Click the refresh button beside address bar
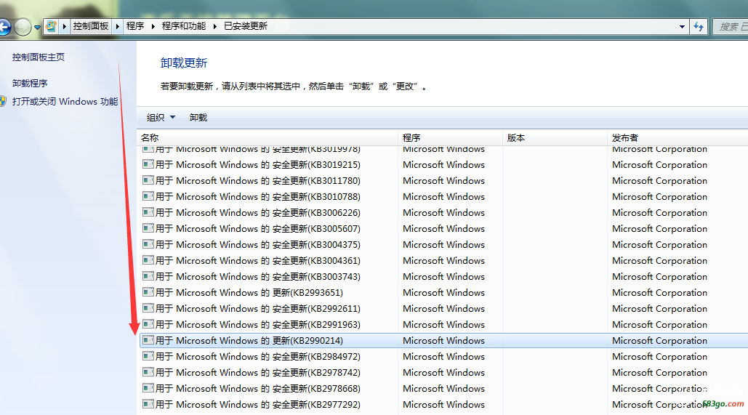Screen dimensions: 748x415 point(699,27)
